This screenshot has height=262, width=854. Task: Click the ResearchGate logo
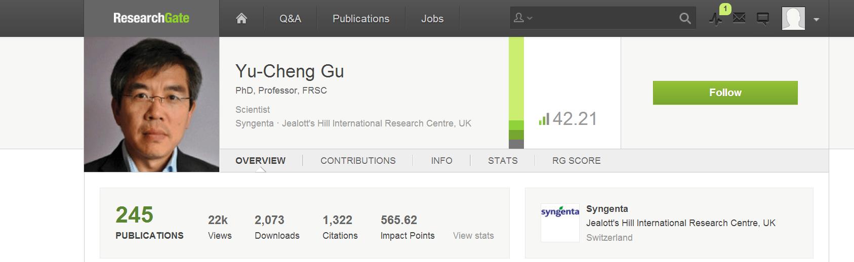point(151,19)
